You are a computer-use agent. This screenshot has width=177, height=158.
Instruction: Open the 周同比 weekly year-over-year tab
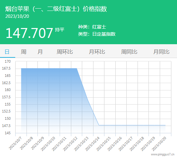[129, 52]
